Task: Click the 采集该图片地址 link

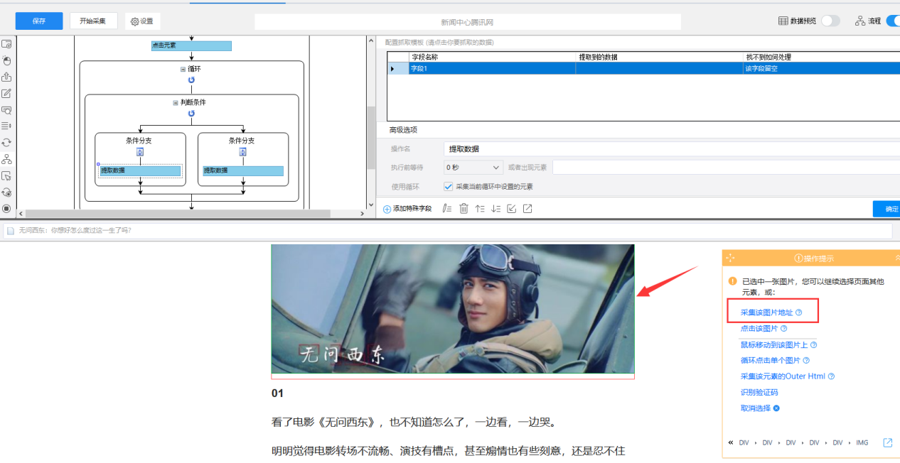Action: (x=766, y=312)
